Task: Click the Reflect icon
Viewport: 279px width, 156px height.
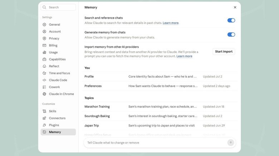Action: 44,66
